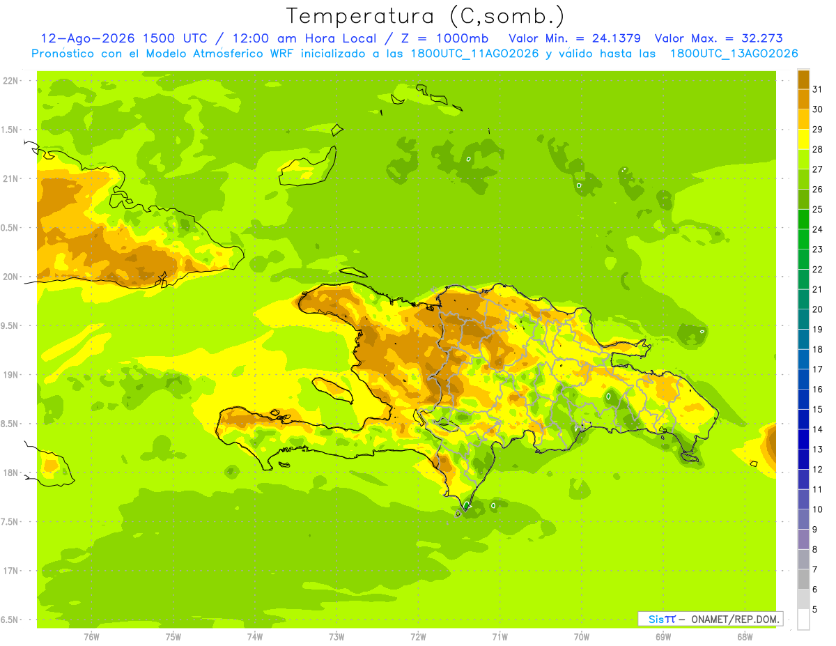This screenshot has height=646, width=836.
Task: Select the brown legend swatch above 31
Action: 803,79
